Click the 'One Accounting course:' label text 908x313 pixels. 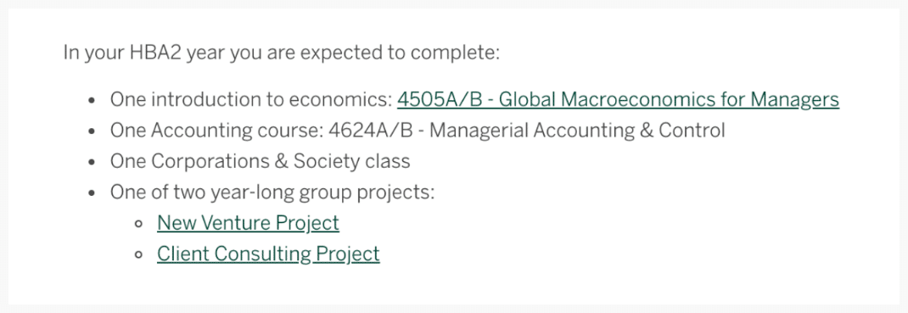(x=216, y=131)
